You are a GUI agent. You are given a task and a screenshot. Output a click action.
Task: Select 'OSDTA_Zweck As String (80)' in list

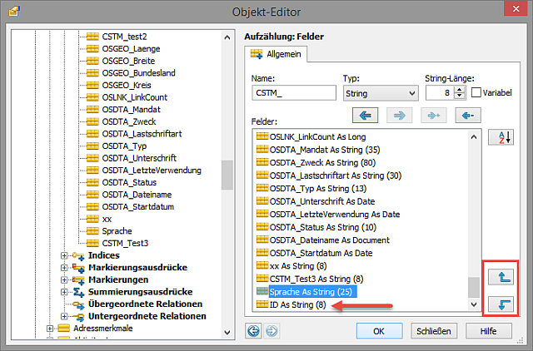322,162
